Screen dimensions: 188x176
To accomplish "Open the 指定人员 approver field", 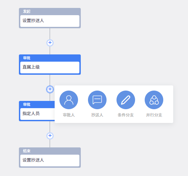I will point(37,114).
